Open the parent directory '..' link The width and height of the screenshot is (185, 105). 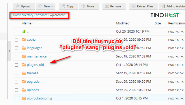(28, 32)
